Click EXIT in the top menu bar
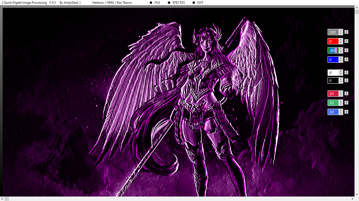The width and height of the screenshot is (359, 201). [200, 3]
